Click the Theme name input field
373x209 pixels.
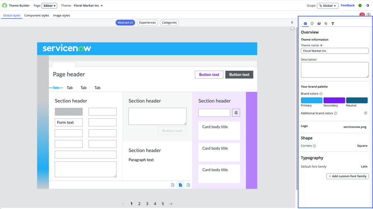[x=335, y=51]
